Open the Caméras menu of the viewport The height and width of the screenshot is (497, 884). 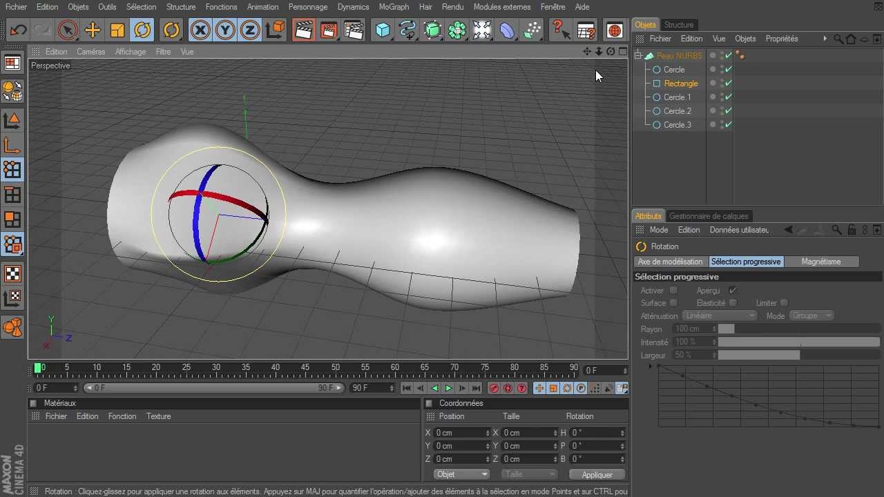91,52
